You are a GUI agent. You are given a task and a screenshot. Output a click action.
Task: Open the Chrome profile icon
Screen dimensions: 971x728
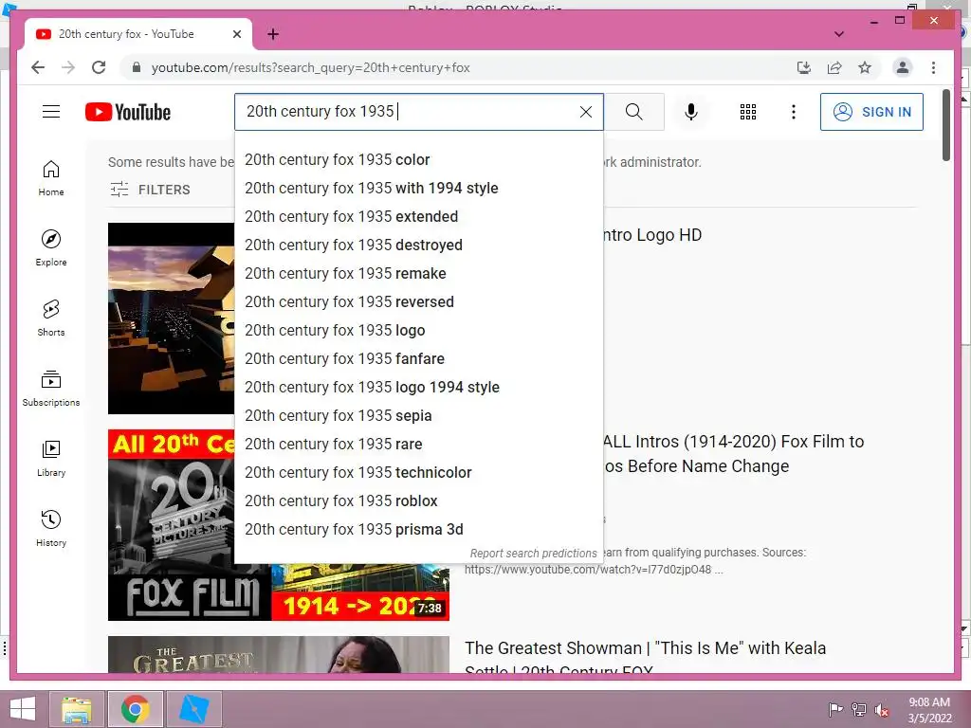click(x=903, y=67)
